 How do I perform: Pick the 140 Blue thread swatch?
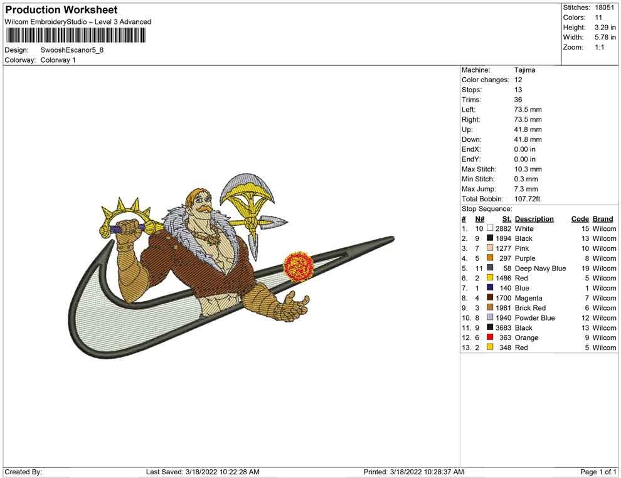coord(490,287)
